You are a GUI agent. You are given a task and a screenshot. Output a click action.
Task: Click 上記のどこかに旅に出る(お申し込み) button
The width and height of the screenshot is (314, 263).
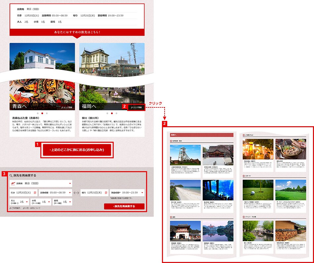click(77, 150)
